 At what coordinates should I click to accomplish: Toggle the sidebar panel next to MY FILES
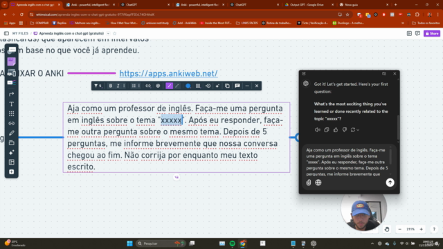[x=6, y=33]
